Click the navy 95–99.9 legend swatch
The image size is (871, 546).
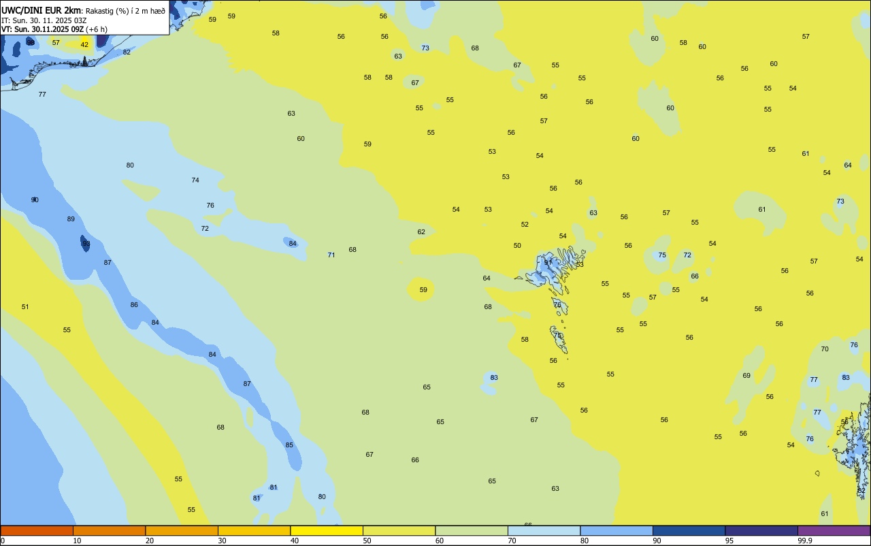click(x=761, y=530)
